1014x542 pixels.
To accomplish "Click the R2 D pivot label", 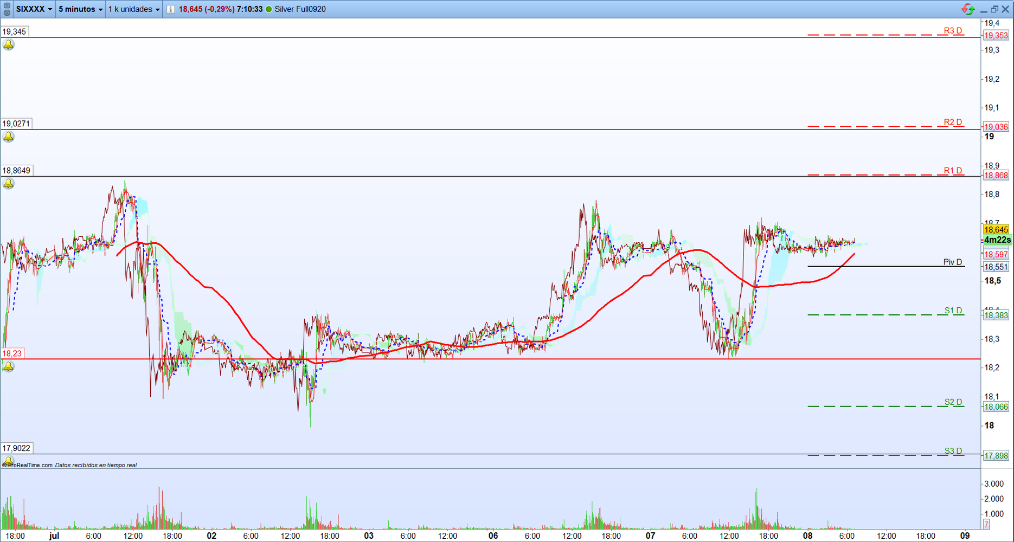I will (953, 122).
